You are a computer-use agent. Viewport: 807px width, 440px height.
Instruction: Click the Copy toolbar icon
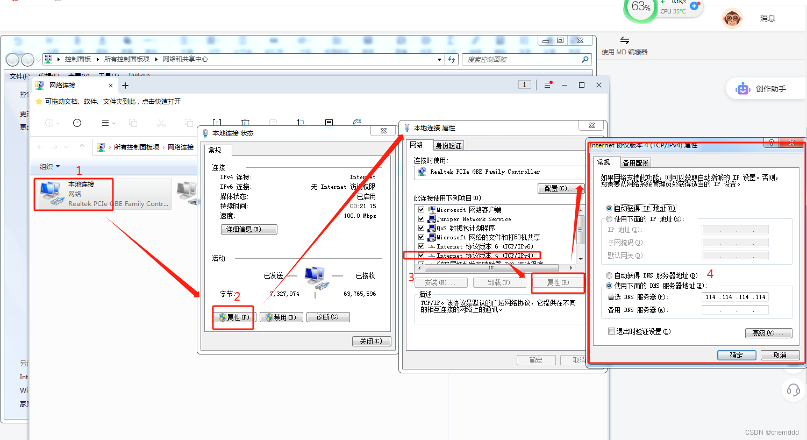point(133,123)
